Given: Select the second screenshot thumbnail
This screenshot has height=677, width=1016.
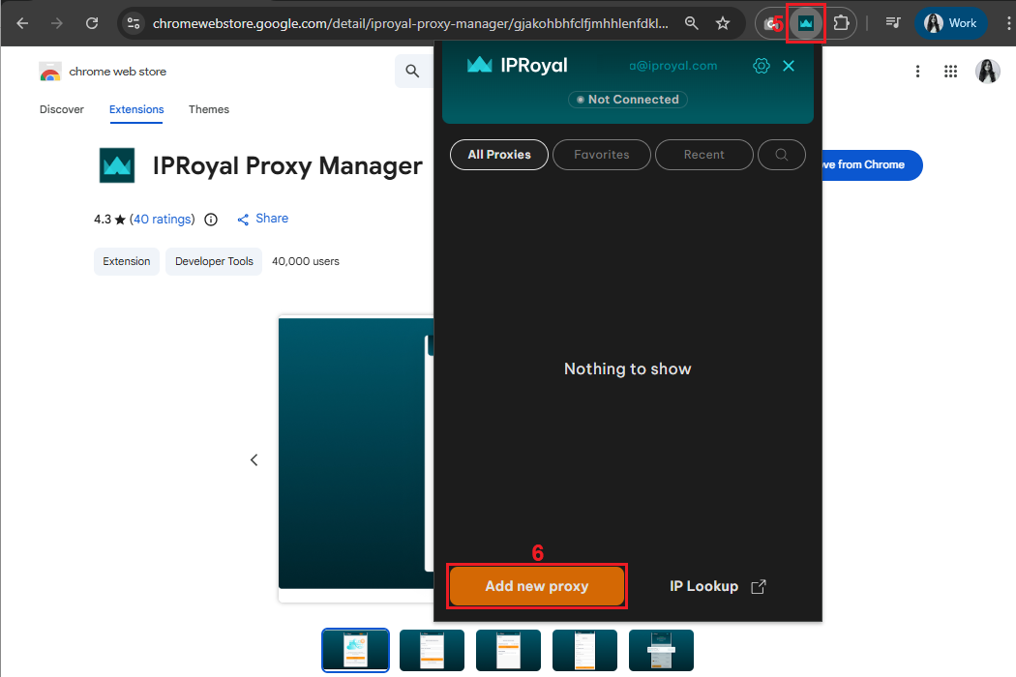Looking at the screenshot, I should click(432, 650).
